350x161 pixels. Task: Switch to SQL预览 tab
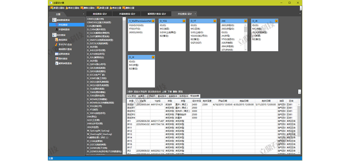pyautogui.click(x=132, y=96)
